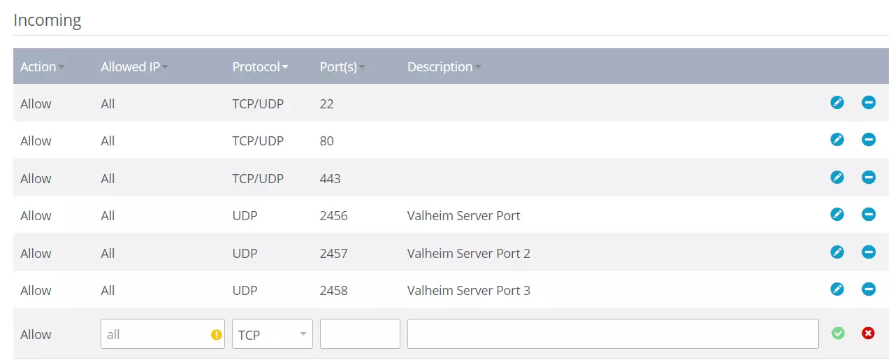Image resolution: width=893 pixels, height=360 pixels.
Task: Select port value 2458
Action: pos(334,290)
